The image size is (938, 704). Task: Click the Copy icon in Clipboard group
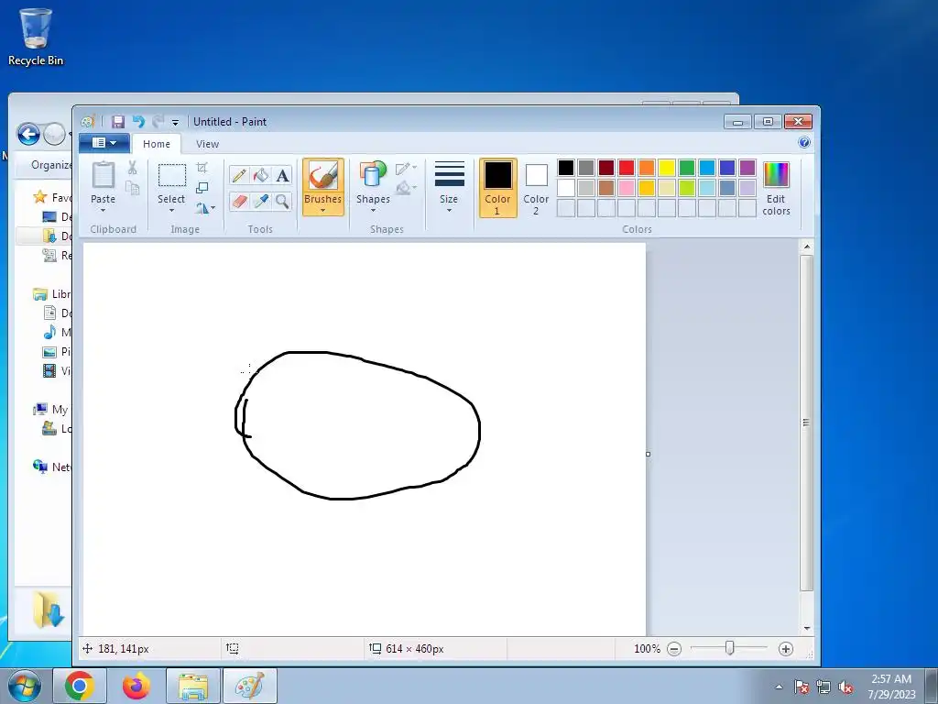pos(132,189)
